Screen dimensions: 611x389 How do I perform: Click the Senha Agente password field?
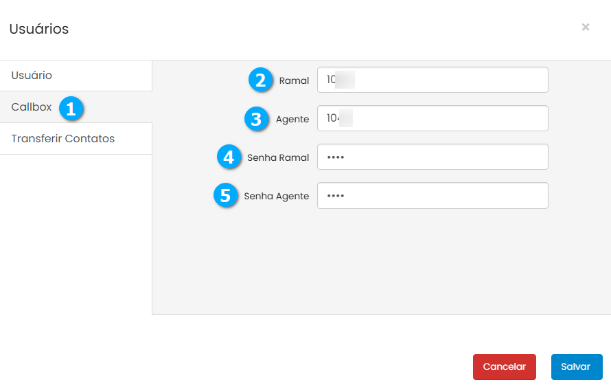[433, 195]
